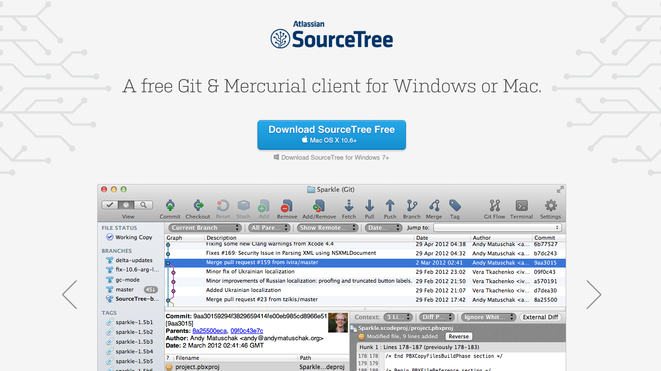Open the Show Remote dropdown
The height and width of the screenshot is (371, 661).
328,228
